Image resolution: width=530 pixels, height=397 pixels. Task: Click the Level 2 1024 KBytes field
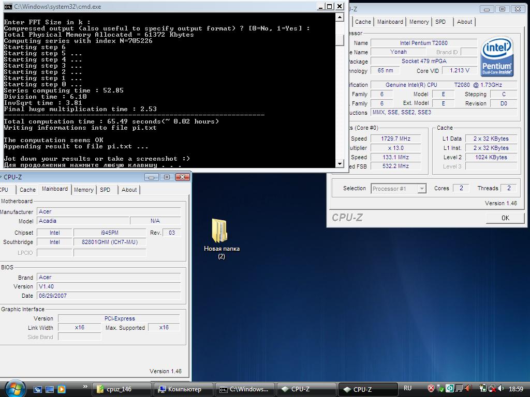[x=491, y=157]
